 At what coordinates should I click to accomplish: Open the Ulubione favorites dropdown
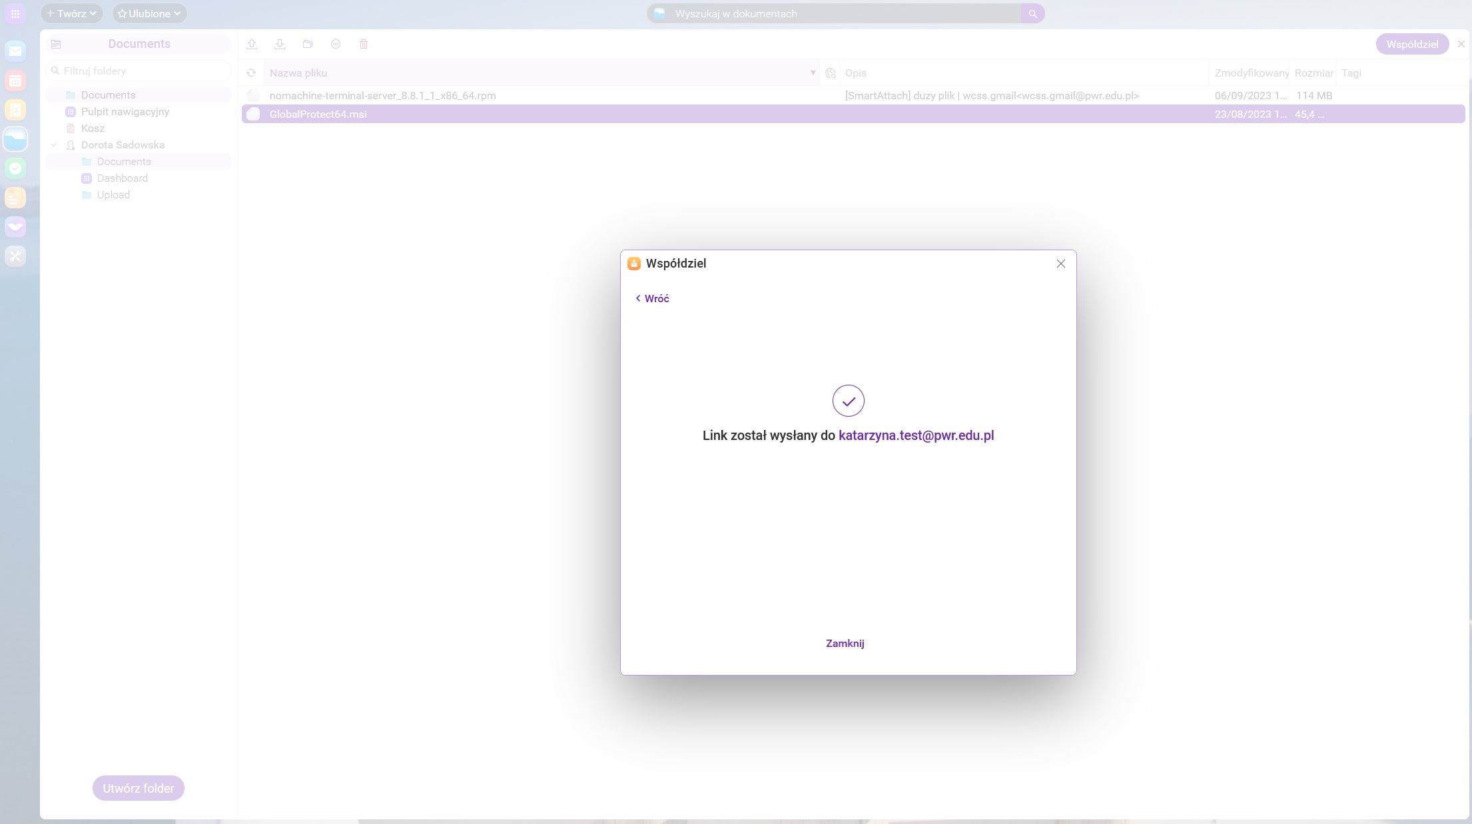149,13
